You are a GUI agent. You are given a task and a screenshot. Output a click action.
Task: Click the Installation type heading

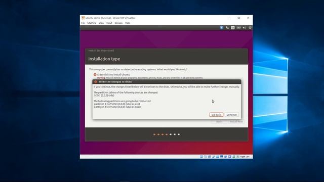[x=104, y=59]
